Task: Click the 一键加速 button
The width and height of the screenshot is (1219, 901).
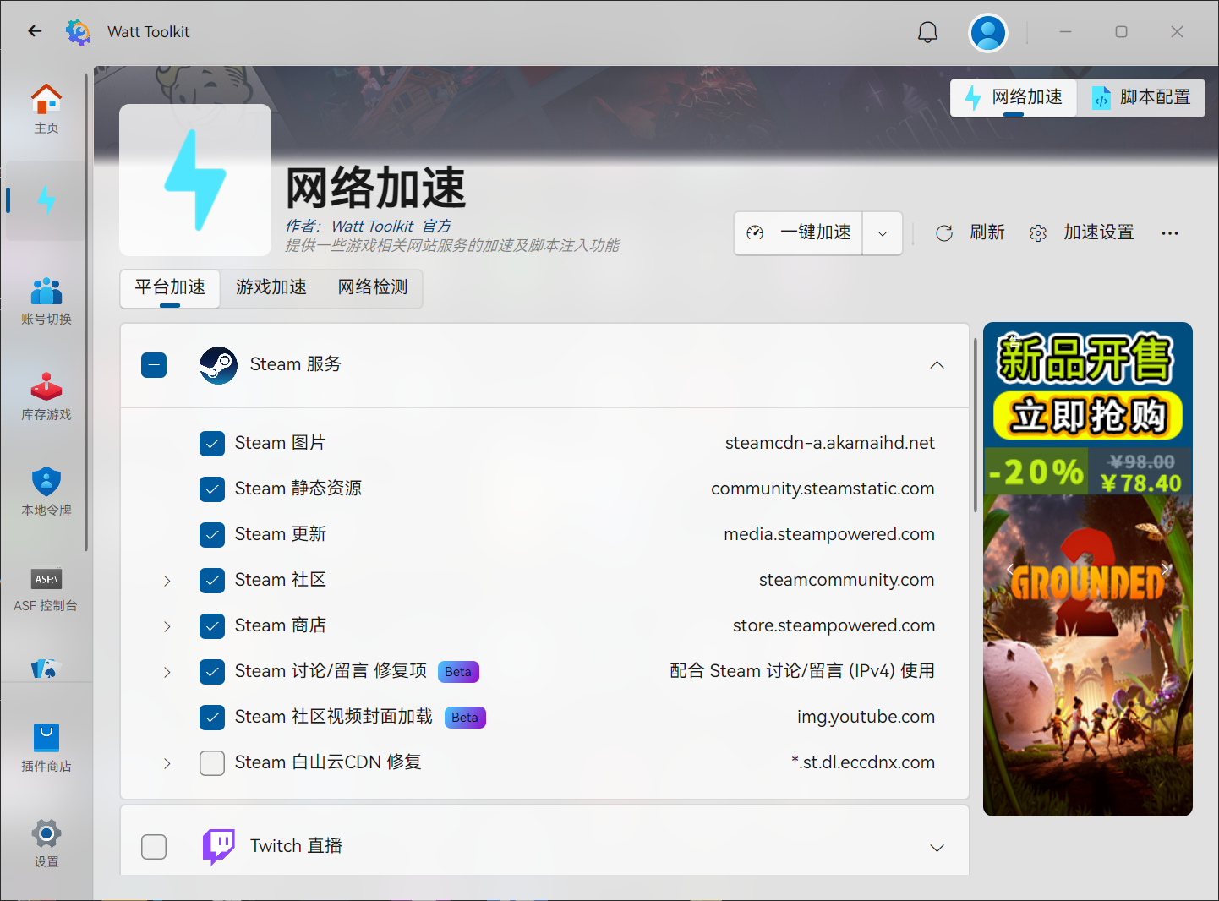Action: point(799,233)
